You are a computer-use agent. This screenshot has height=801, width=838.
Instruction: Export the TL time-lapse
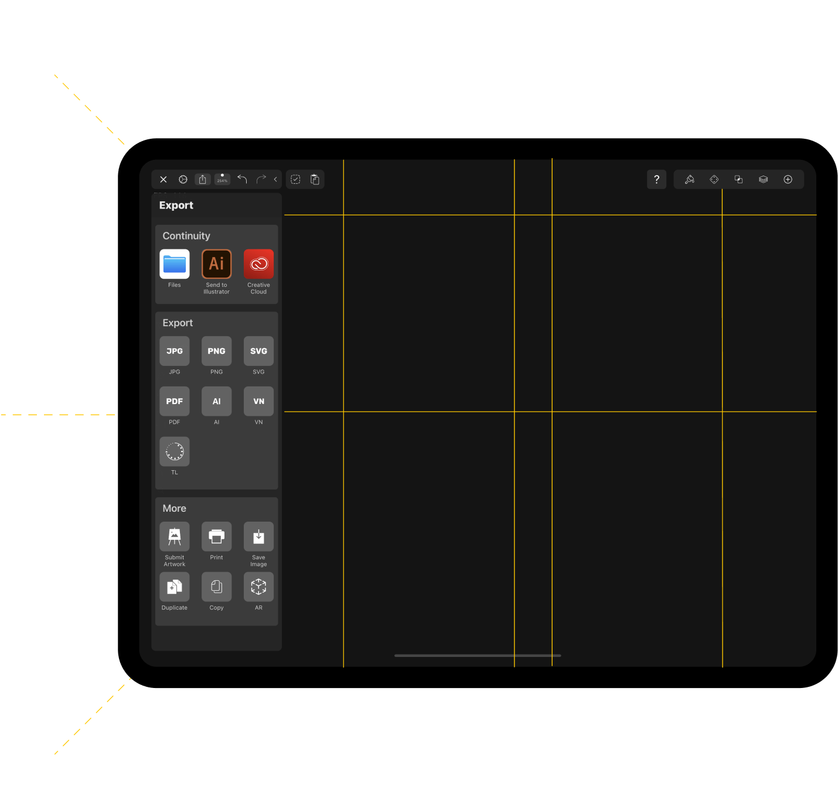(x=174, y=451)
